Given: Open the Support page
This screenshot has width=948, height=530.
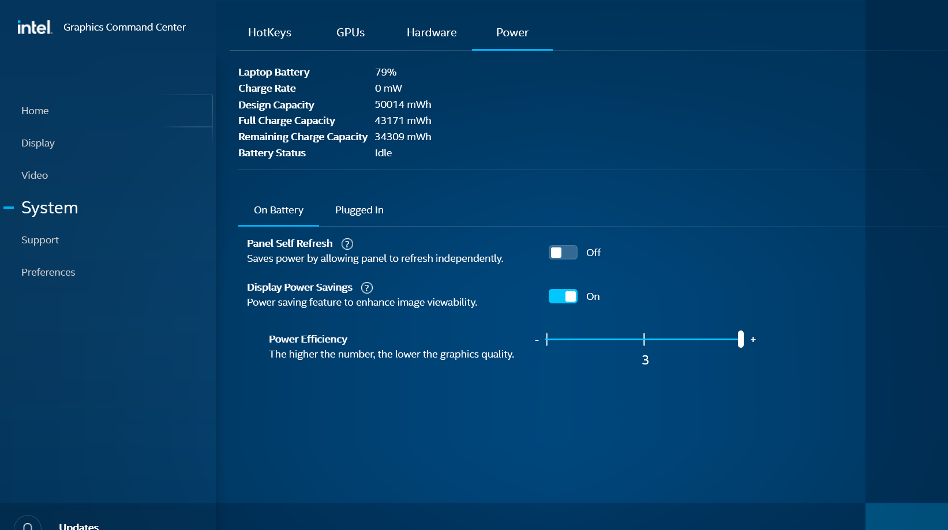Looking at the screenshot, I should (x=40, y=239).
